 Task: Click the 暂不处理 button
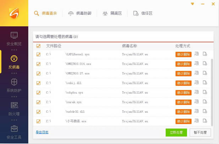pyautogui.click(x=200, y=132)
